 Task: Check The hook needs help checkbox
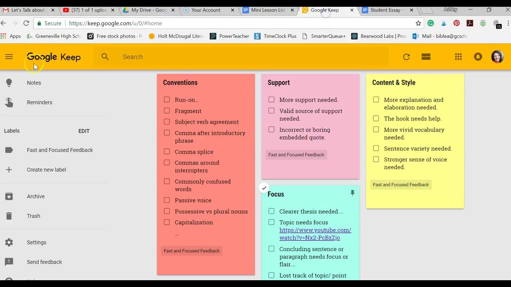click(x=376, y=118)
